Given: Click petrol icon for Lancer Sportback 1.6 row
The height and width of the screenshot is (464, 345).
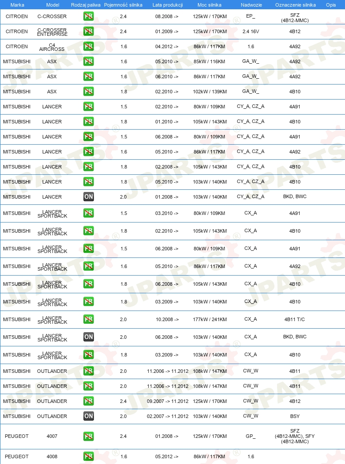Looking at the screenshot, I should (89, 266).
